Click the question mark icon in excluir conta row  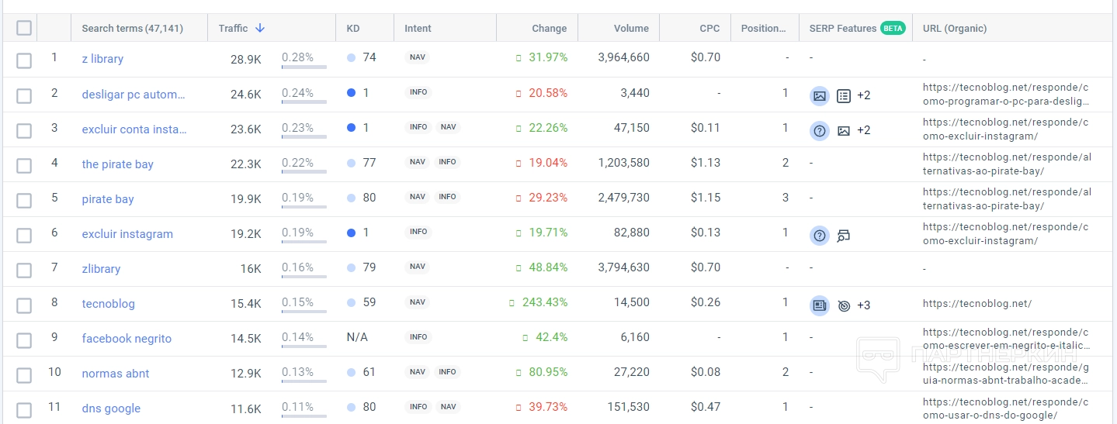pos(820,130)
